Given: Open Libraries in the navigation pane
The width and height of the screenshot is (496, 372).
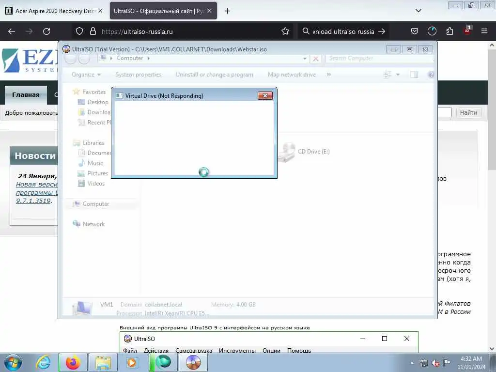Looking at the screenshot, I should pyautogui.click(x=93, y=143).
